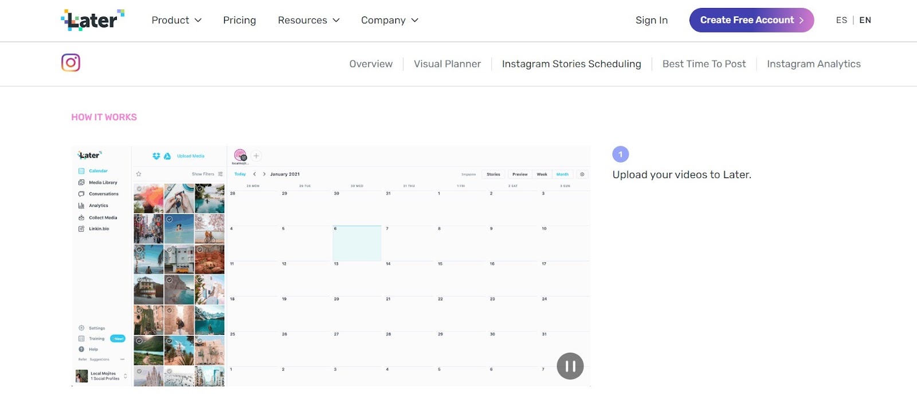
Task: Open Conversations in the sidebar
Action: tap(98, 194)
